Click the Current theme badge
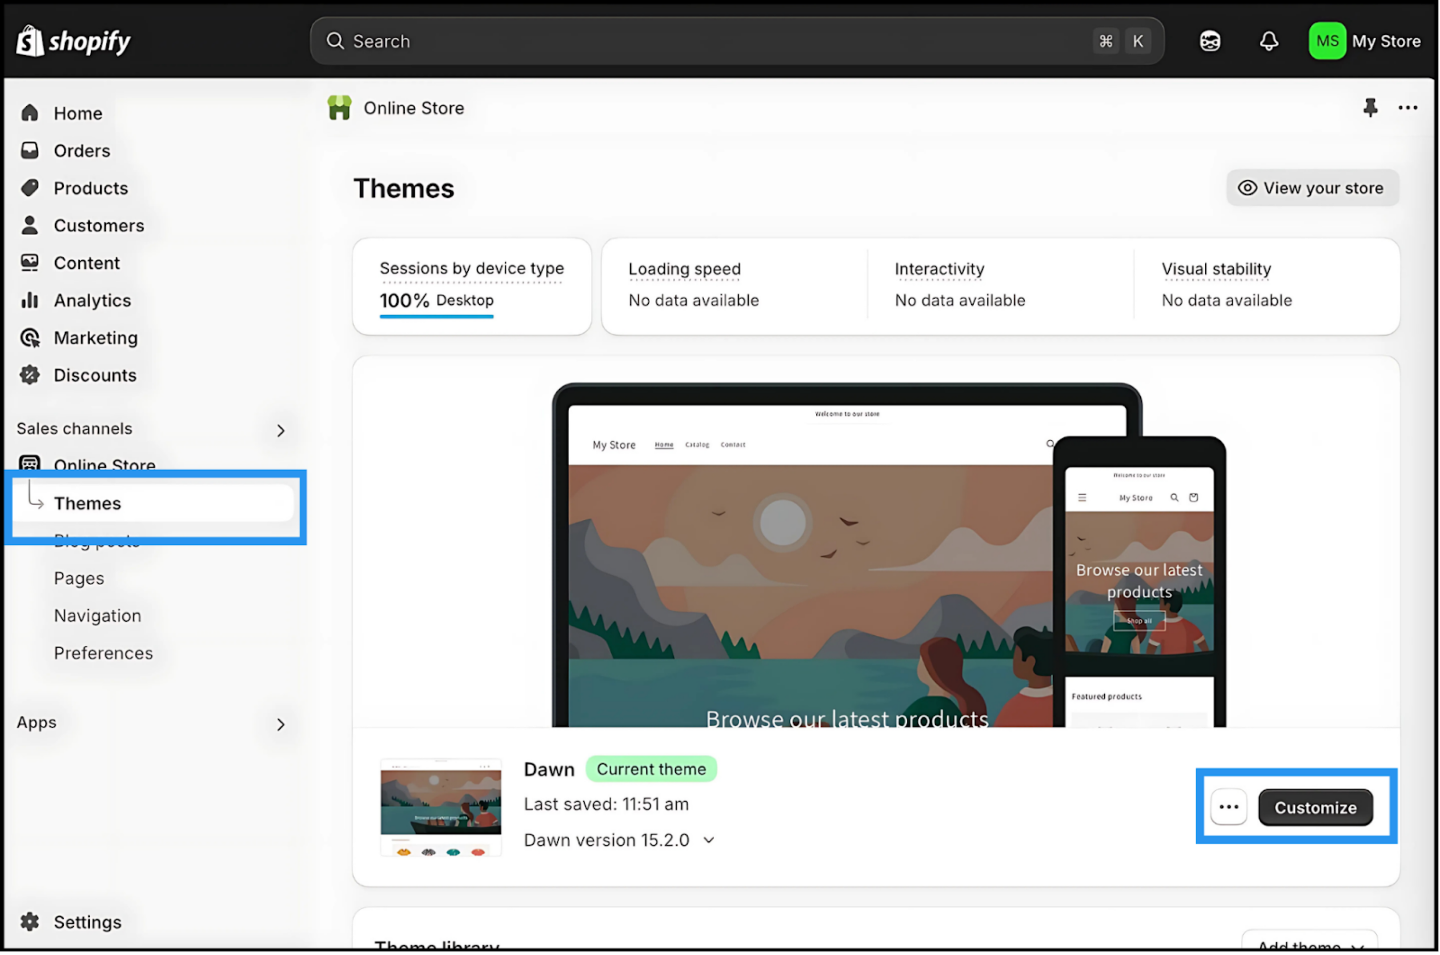 pyautogui.click(x=651, y=769)
